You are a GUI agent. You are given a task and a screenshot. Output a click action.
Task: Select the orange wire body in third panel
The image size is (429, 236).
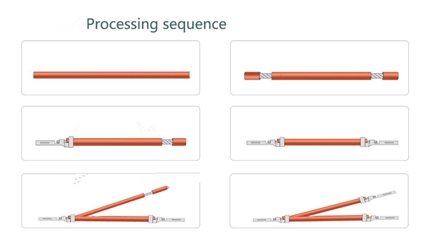tap(118, 142)
